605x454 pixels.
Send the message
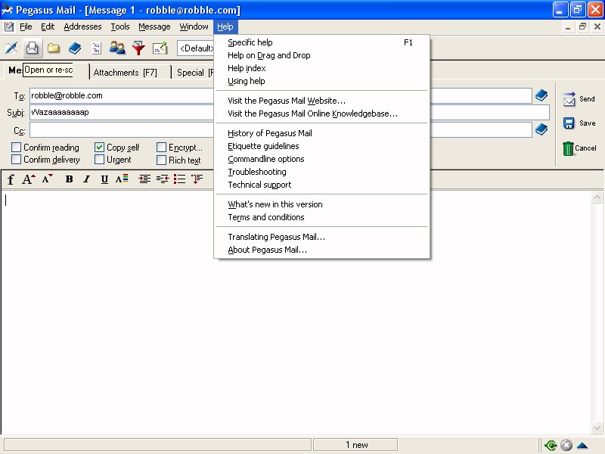point(579,99)
